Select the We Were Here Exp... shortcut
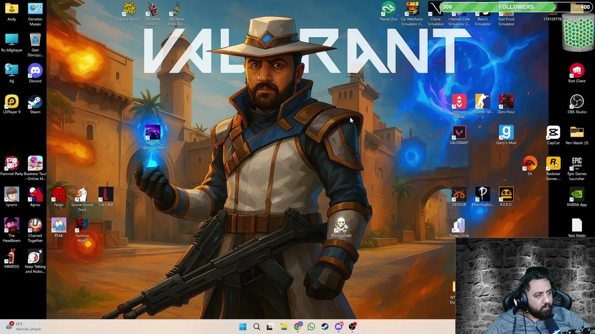Viewport: 595px width, 334px height. [177, 14]
